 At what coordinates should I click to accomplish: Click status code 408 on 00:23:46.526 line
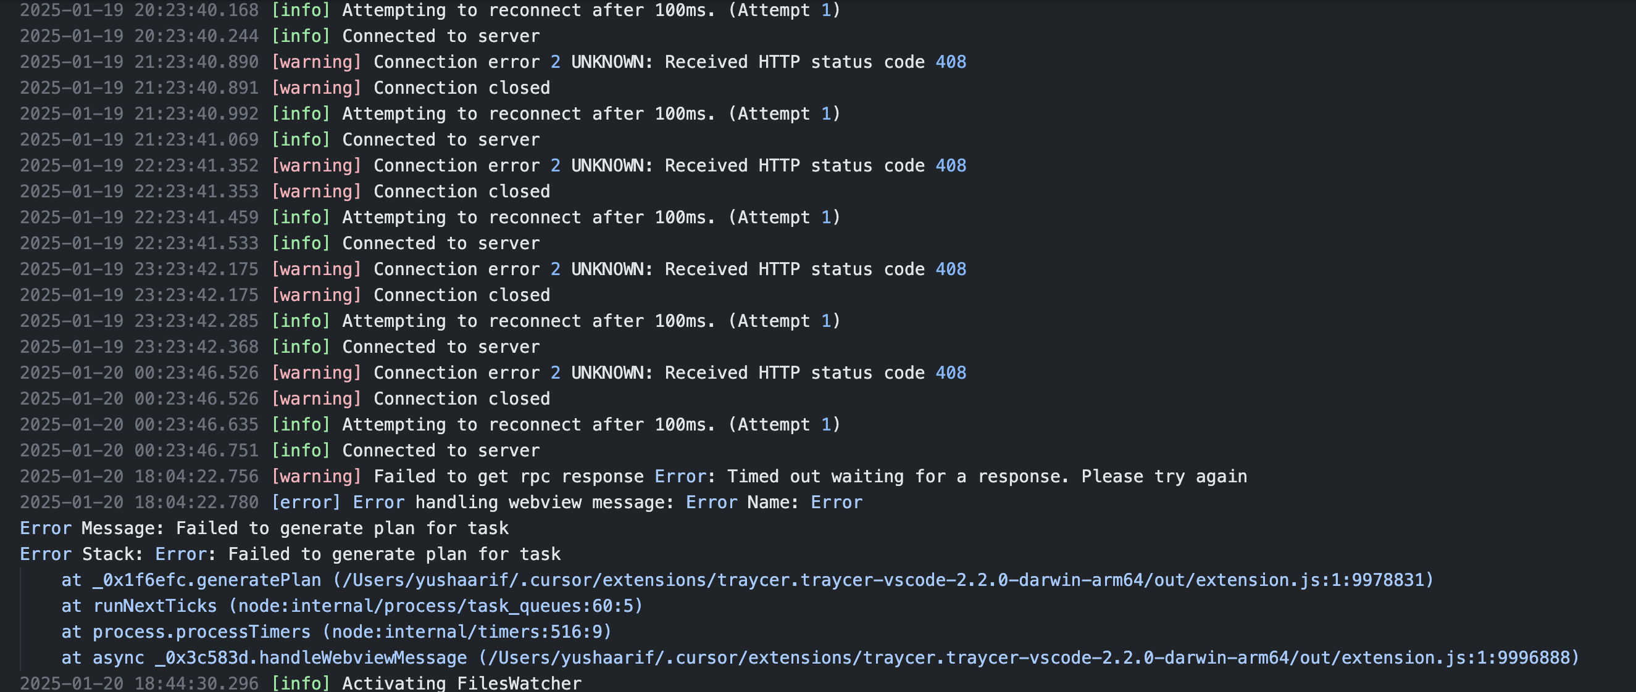tap(951, 373)
